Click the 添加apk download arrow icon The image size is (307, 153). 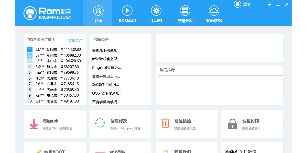click(34, 124)
